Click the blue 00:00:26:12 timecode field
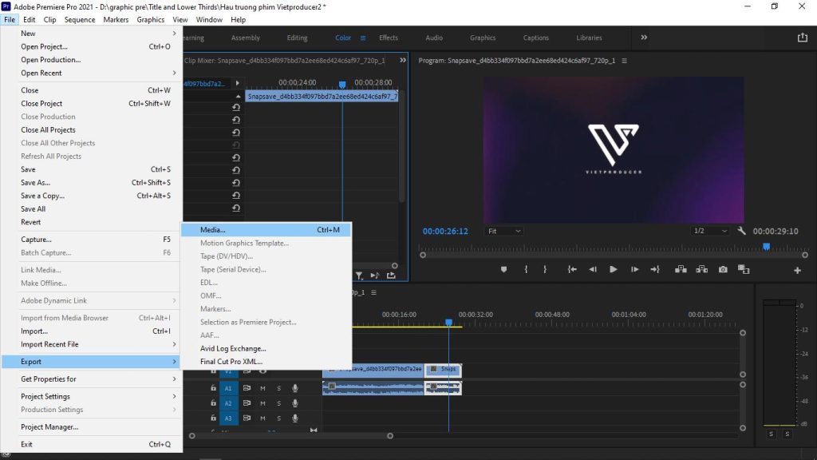The height and width of the screenshot is (460, 817). click(x=444, y=230)
